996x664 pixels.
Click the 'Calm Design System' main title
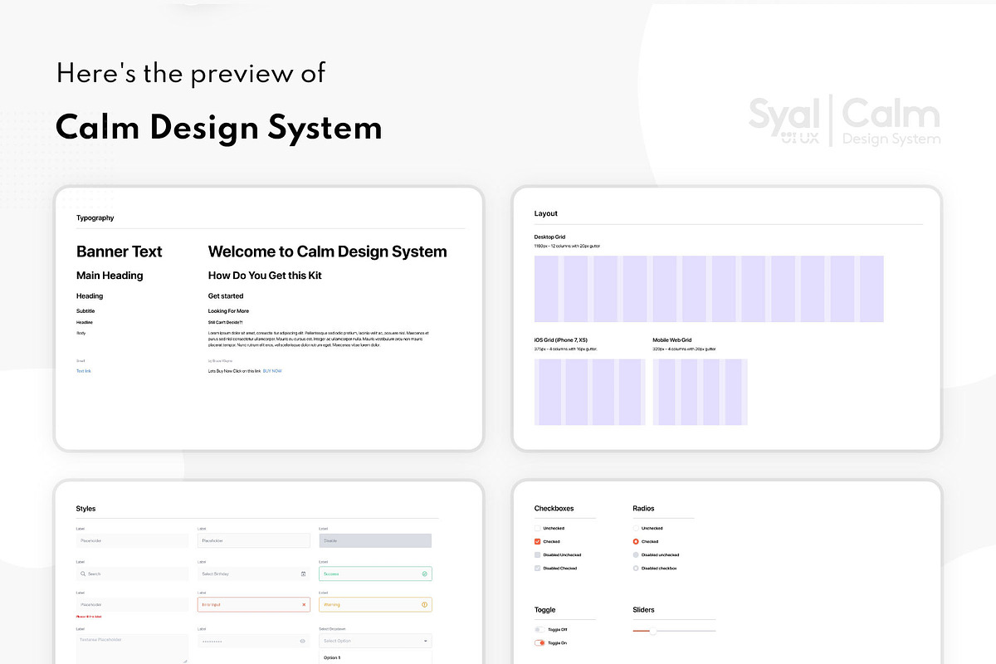(x=219, y=129)
